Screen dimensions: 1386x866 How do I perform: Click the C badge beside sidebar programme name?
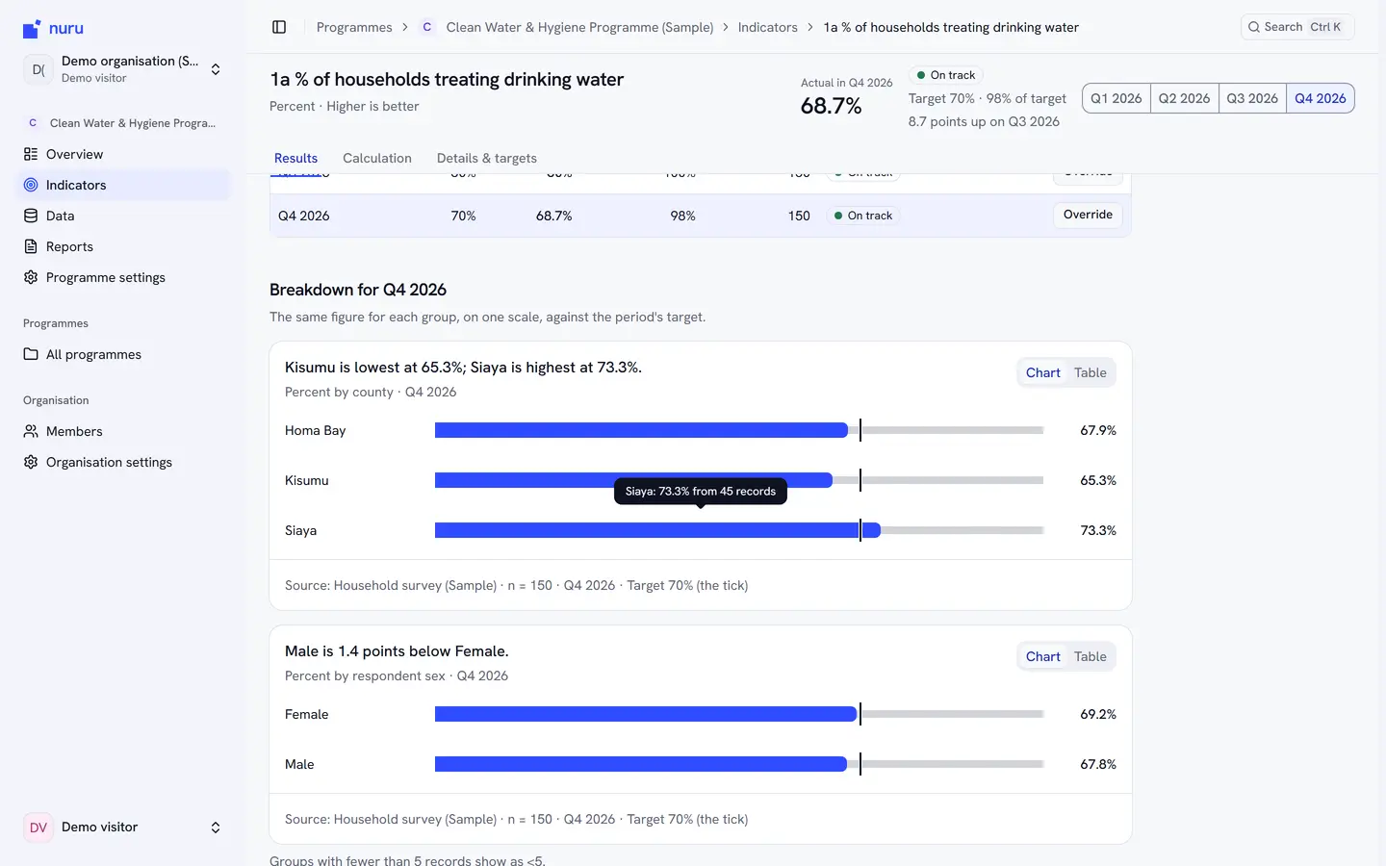pyautogui.click(x=33, y=123)
